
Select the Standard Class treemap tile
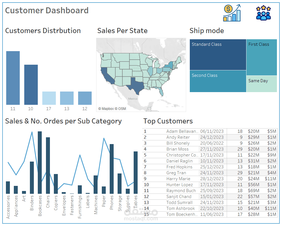point(218,55)
